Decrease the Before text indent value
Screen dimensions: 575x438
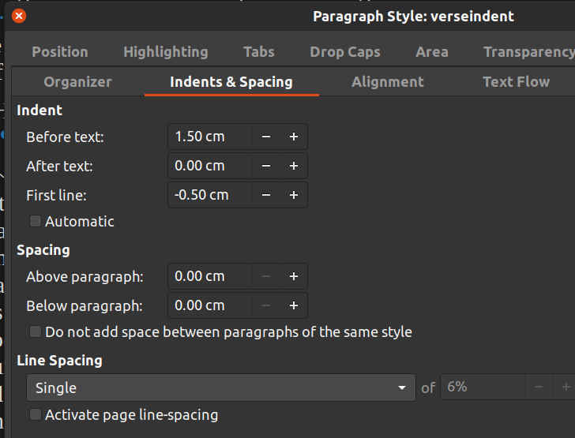click(x=266, y=137)
